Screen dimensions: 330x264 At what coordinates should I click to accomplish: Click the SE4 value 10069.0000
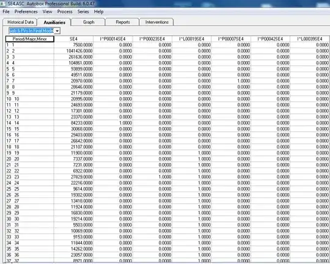coord(74,231)
